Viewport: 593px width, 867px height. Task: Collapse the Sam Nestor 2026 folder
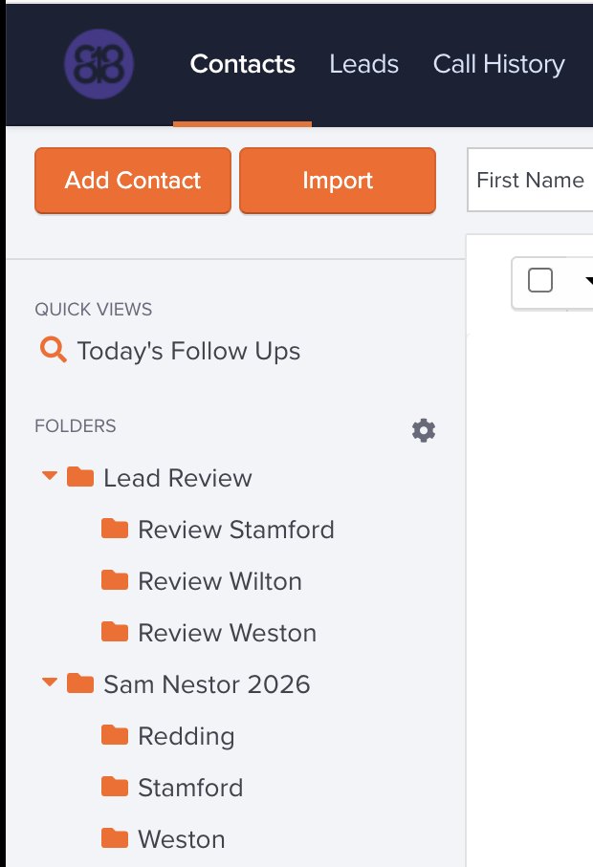(x=50, y=683)
